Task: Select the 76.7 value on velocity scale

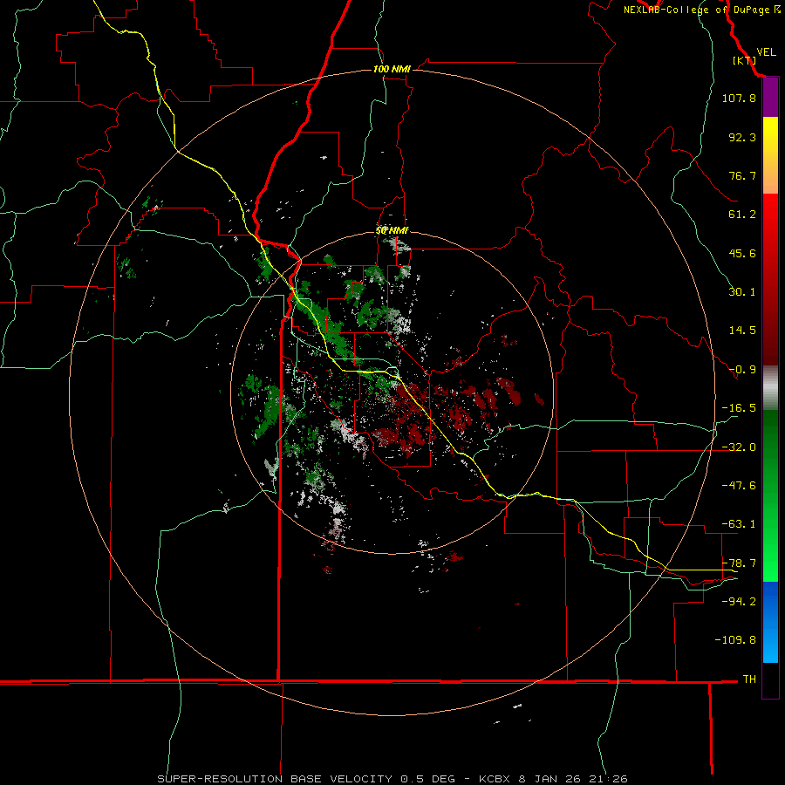Action: tap(742, 175)
